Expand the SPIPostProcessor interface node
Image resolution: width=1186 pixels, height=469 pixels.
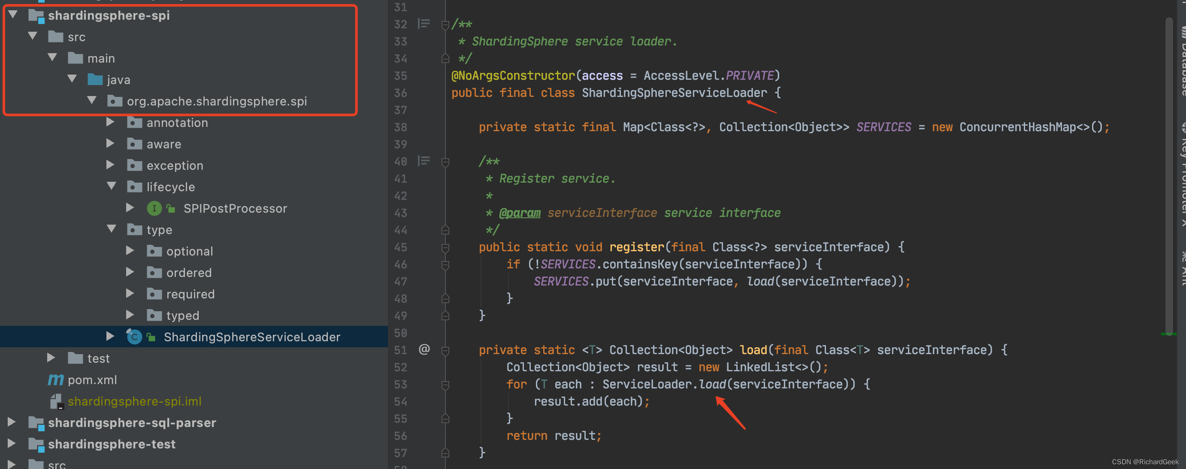(x=130, y=208)
